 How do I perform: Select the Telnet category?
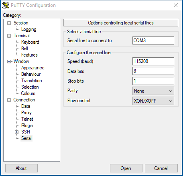coord(27,119)
